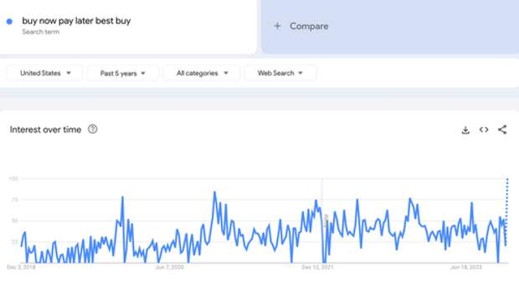Screen dimensions: 519x301
Task: Click the plus icon beside Compare
Action: 277,26
